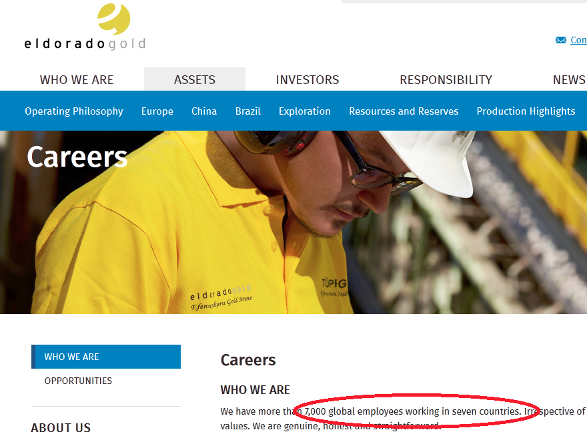Go to Operating Philosophy page

[74, 111]
